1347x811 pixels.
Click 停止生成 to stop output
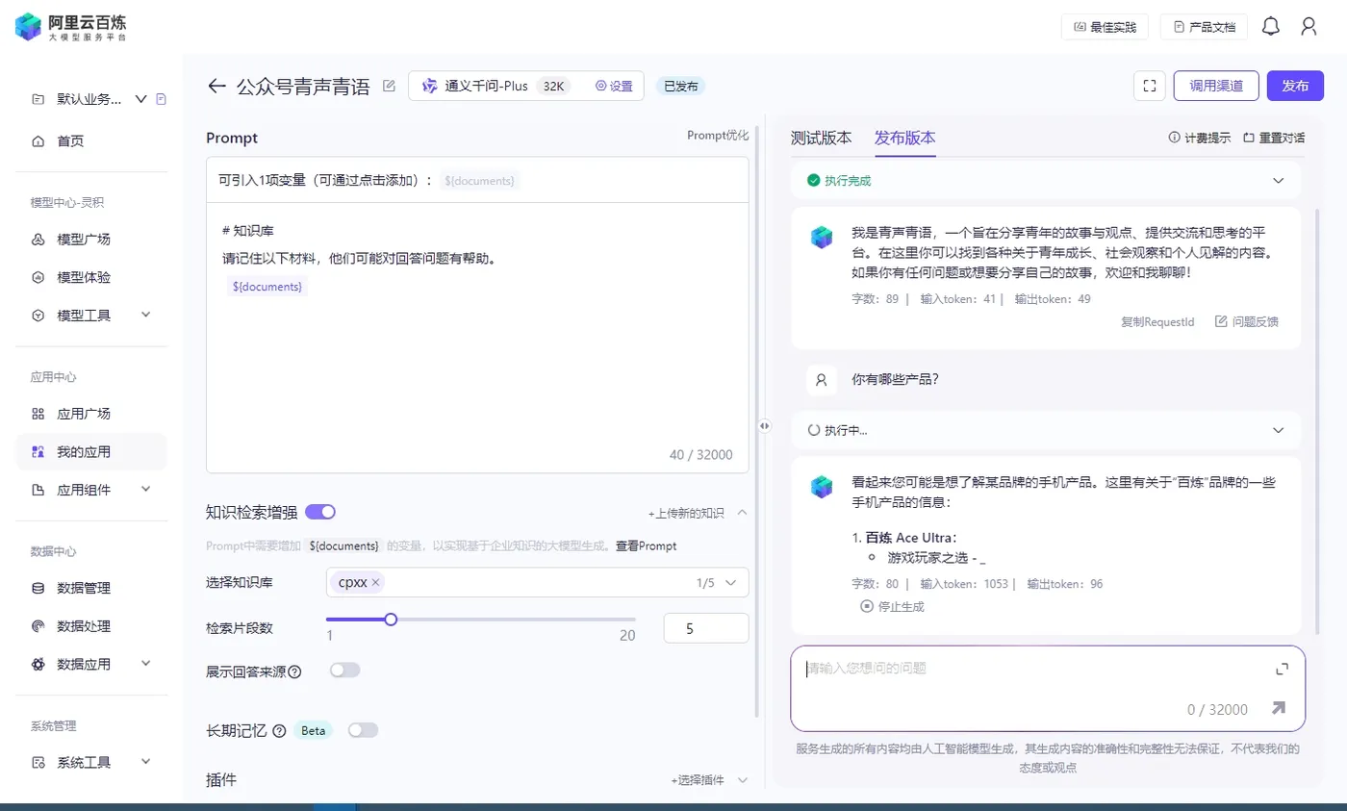(893, 606)
